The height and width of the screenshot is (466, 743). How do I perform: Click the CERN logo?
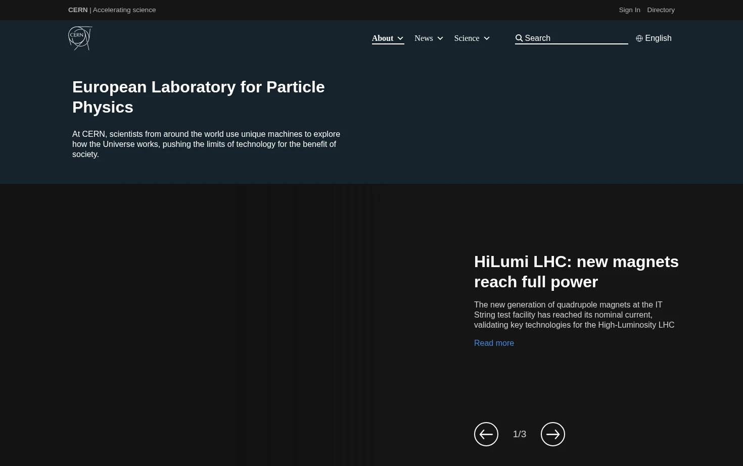80,38
